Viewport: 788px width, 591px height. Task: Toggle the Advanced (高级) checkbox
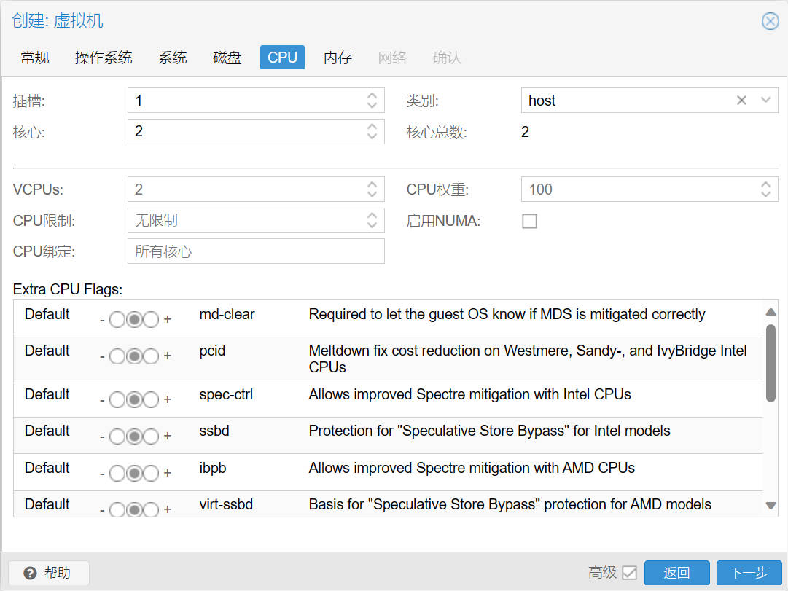click(629, 573)
